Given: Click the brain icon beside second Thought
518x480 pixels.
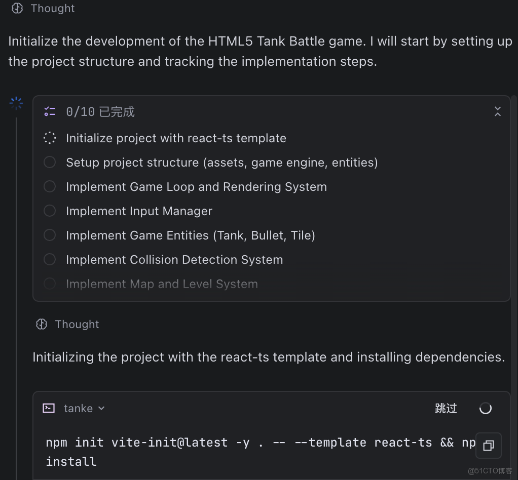Looking at the screenshot, I should (42, 324).
